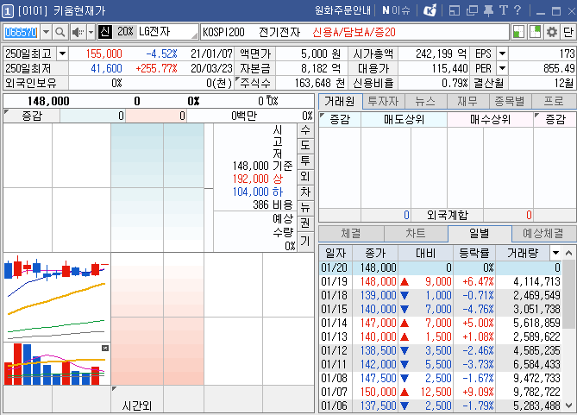577x415 pixels.
Task: Click the screen number 1 icon in the title bar
Action: pos(8,11)
